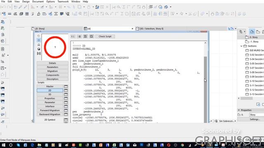Open the Components section
This screenshot has height=148, width=264.
(x=52, y=75)
